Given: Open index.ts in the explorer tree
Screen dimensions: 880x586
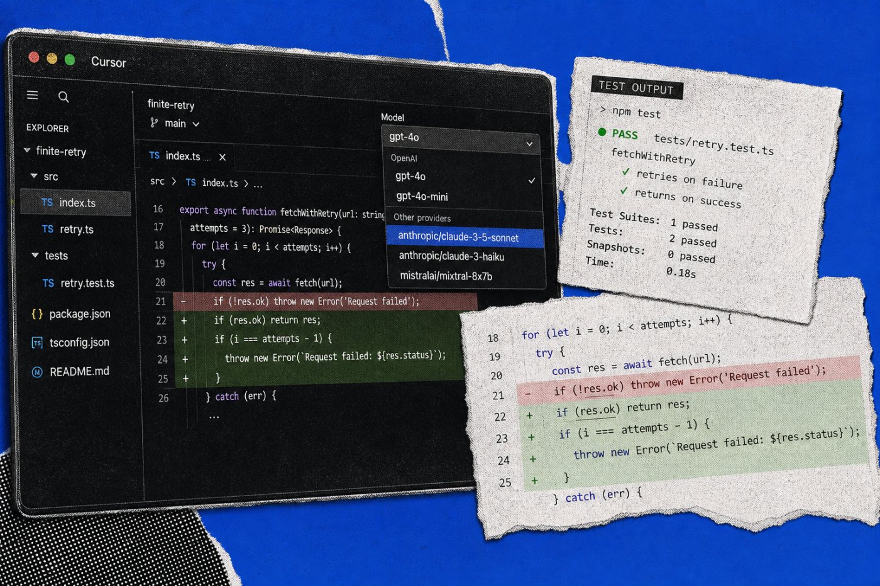Looking at the screenshot, I should (x=76, y=203).
